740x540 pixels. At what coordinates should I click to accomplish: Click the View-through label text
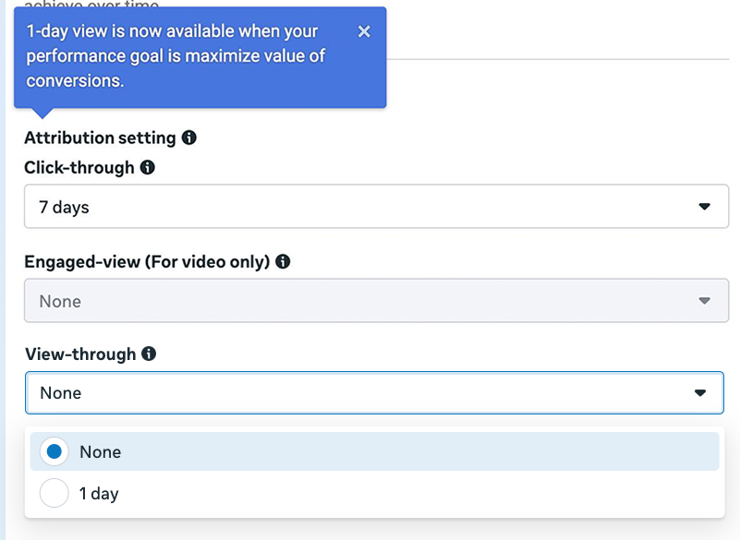(80, 354)
